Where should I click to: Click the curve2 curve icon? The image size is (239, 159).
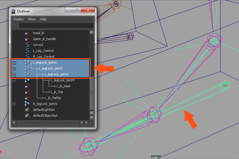click(x=27, y=45)
